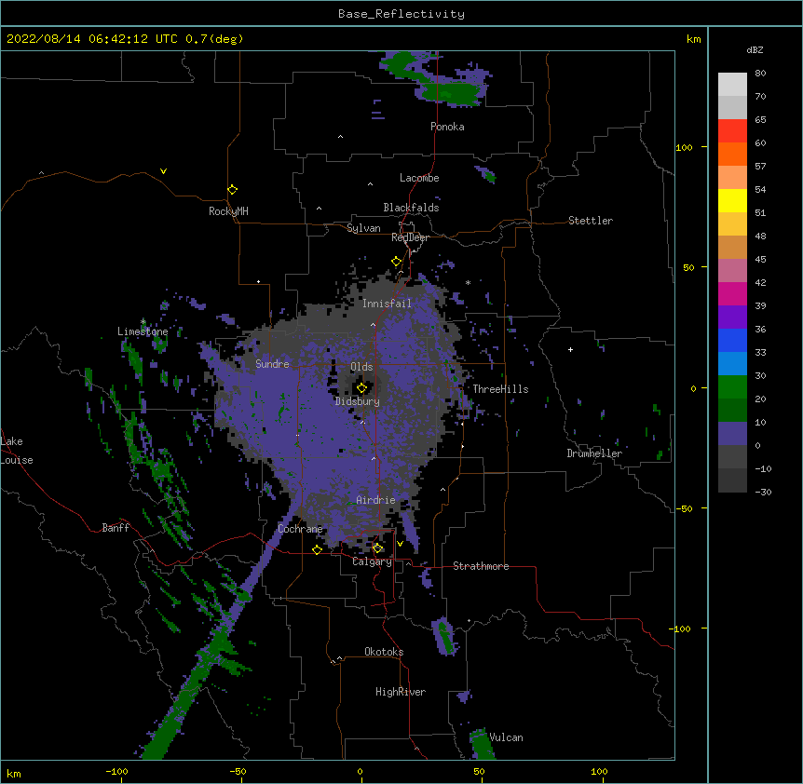Click the white asterisk marker east of Innisfail
The image size is (803, 784).
point(468,282)
